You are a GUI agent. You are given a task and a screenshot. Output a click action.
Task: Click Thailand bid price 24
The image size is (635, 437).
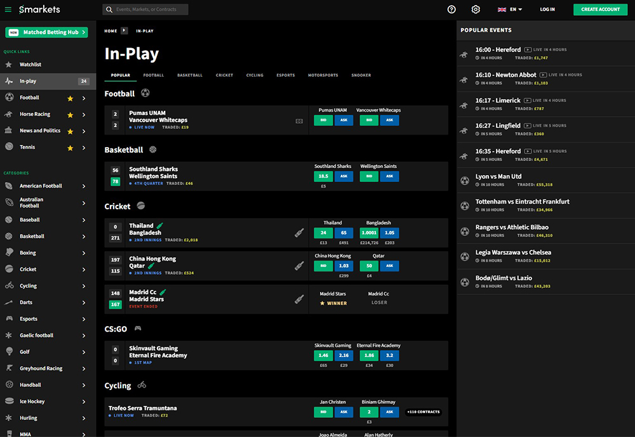tap(324, 233)
